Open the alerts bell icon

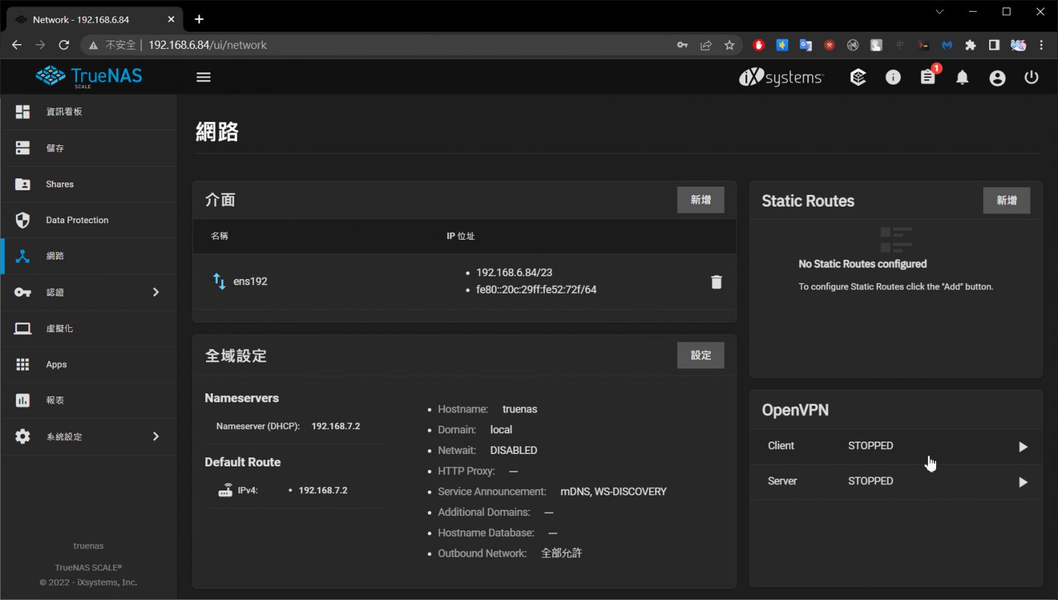point(962,78)
